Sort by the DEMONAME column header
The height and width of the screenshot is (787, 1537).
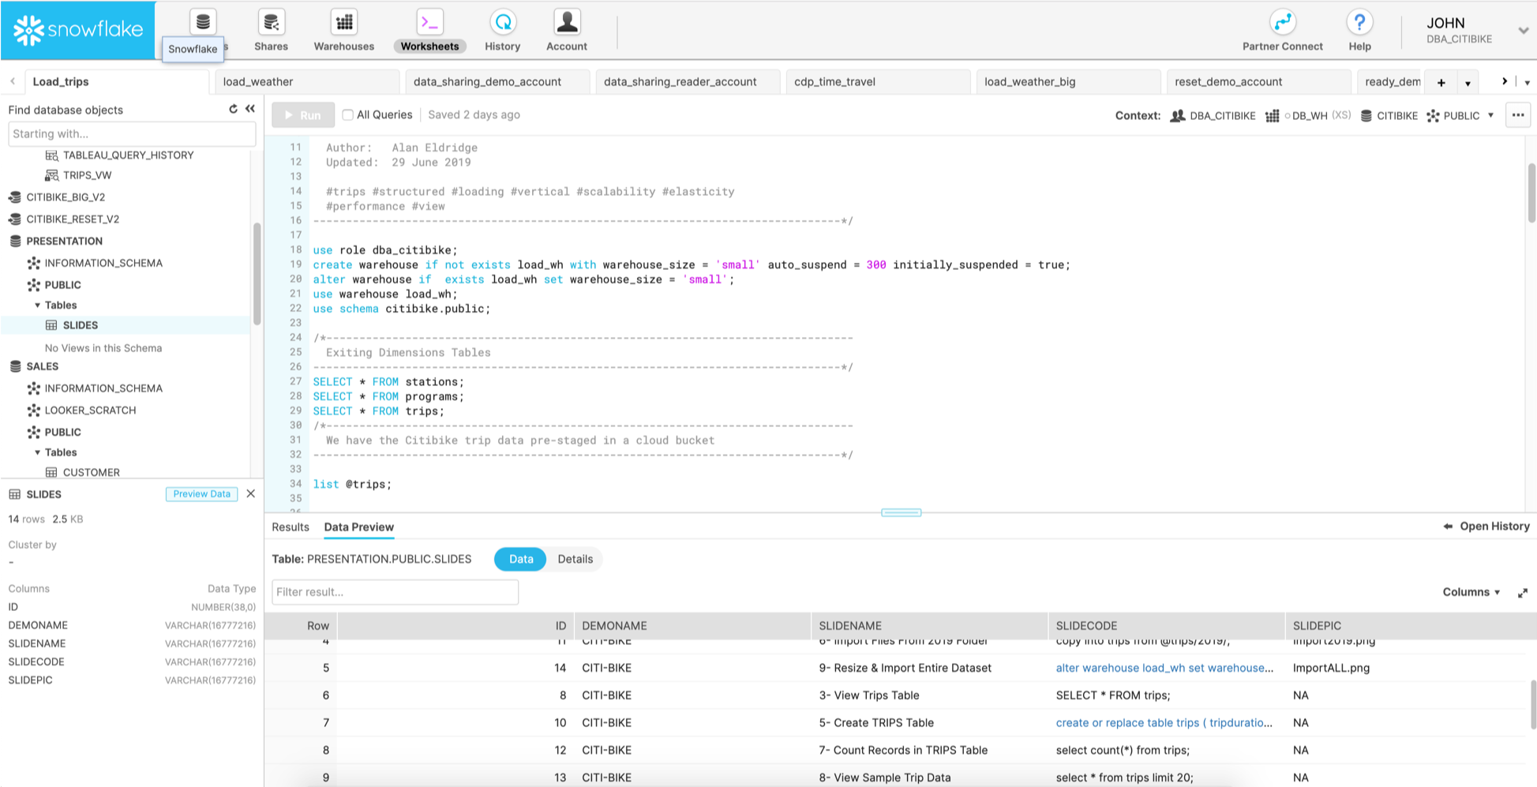[x=692, y=625]
